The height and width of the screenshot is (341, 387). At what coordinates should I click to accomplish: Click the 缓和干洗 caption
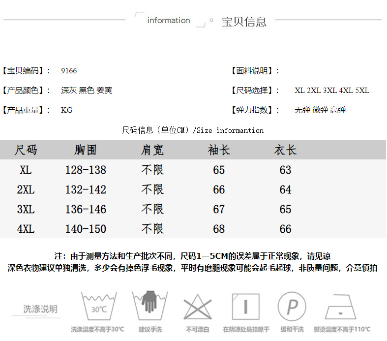292,329
